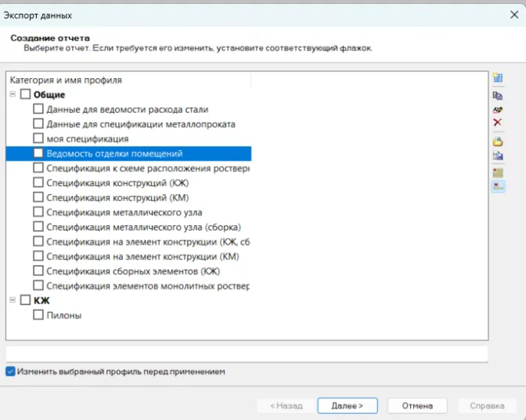Viewport: 526px width, 420px height.
Task: Close the Экспорт данных dialog window
Action: click(513, 13)
